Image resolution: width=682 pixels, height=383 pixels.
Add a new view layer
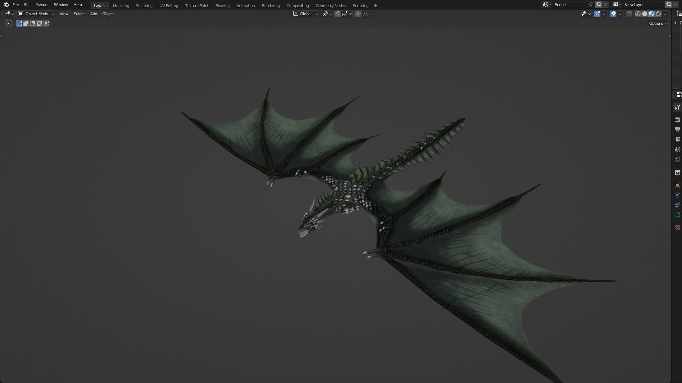pyautogui.click(x=669, y=5)
